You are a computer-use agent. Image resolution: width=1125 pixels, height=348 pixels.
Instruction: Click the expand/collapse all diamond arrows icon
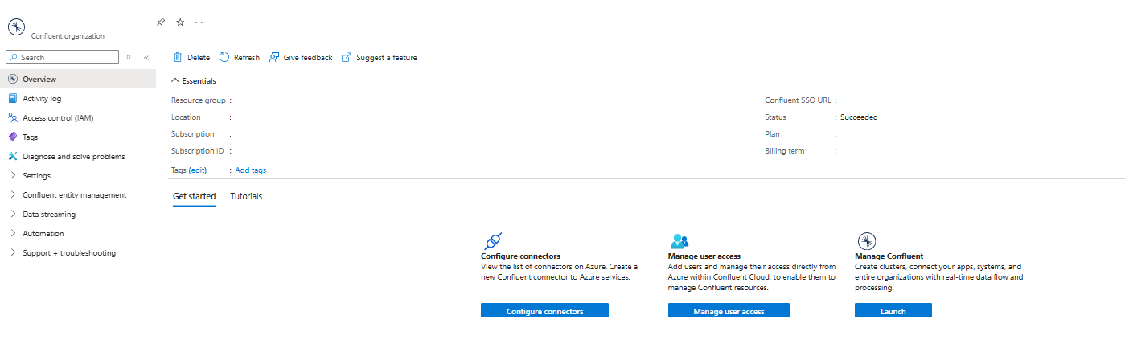[129, 57]
